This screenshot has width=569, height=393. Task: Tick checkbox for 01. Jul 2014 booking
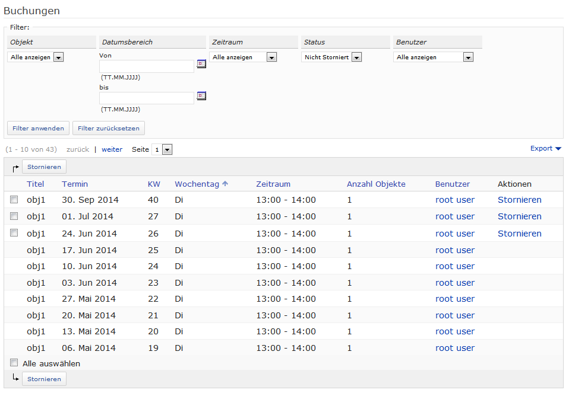[x=14, y=216]
